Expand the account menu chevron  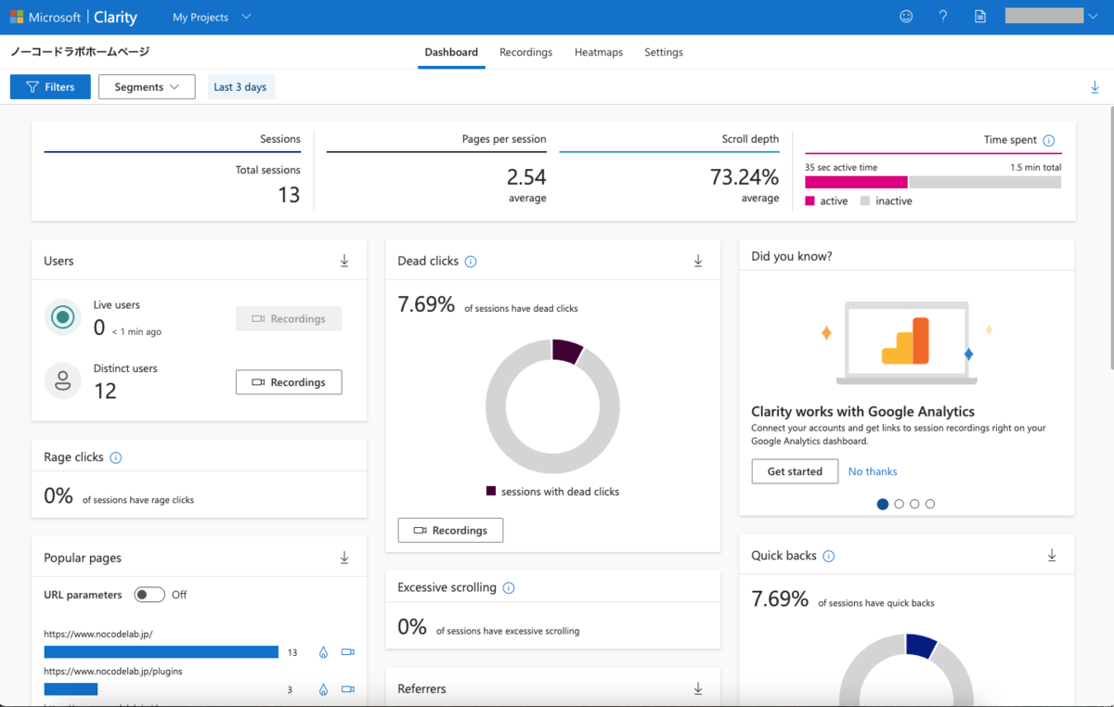pos(1094,17)
